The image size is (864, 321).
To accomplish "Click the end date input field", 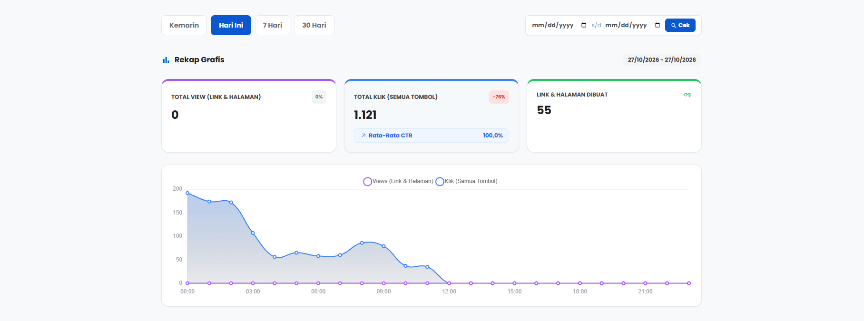I will (633, 25).
